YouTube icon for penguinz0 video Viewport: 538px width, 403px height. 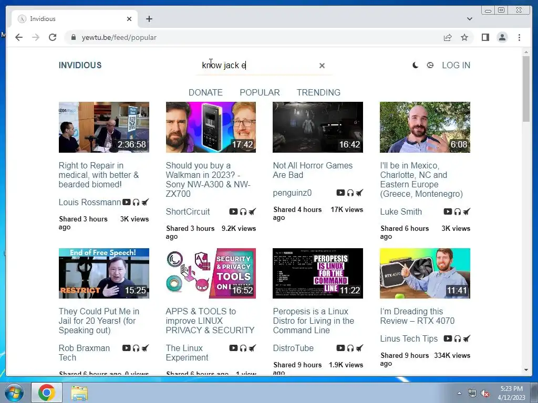pos(340,193)
